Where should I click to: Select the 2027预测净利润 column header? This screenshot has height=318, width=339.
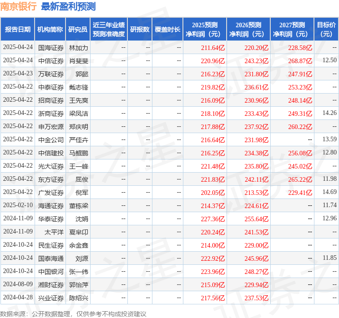tap(292, 29)
